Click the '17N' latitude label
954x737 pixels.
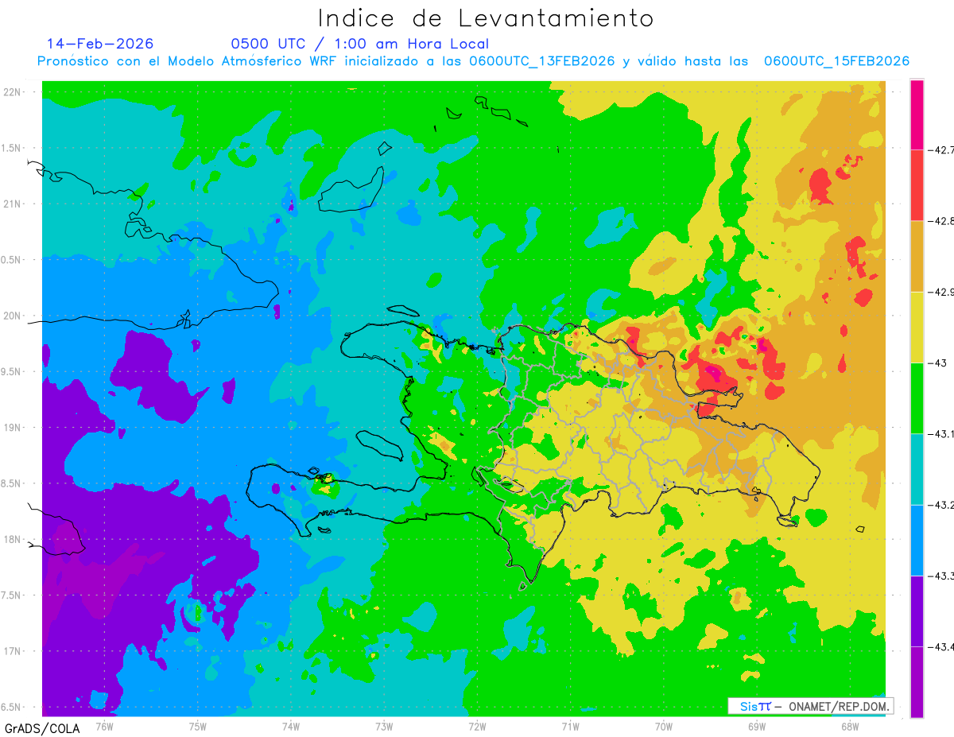12,651
